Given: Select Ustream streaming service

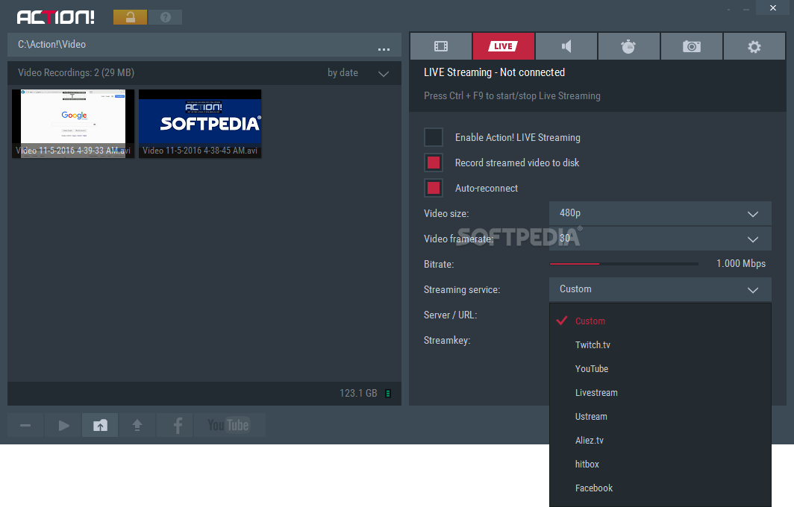Looking at the screenshot, I should [660, 416].
